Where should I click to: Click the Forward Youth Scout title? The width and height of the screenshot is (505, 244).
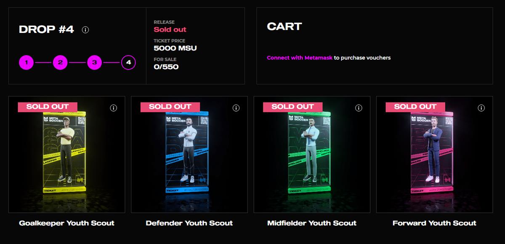click(434, 223)
